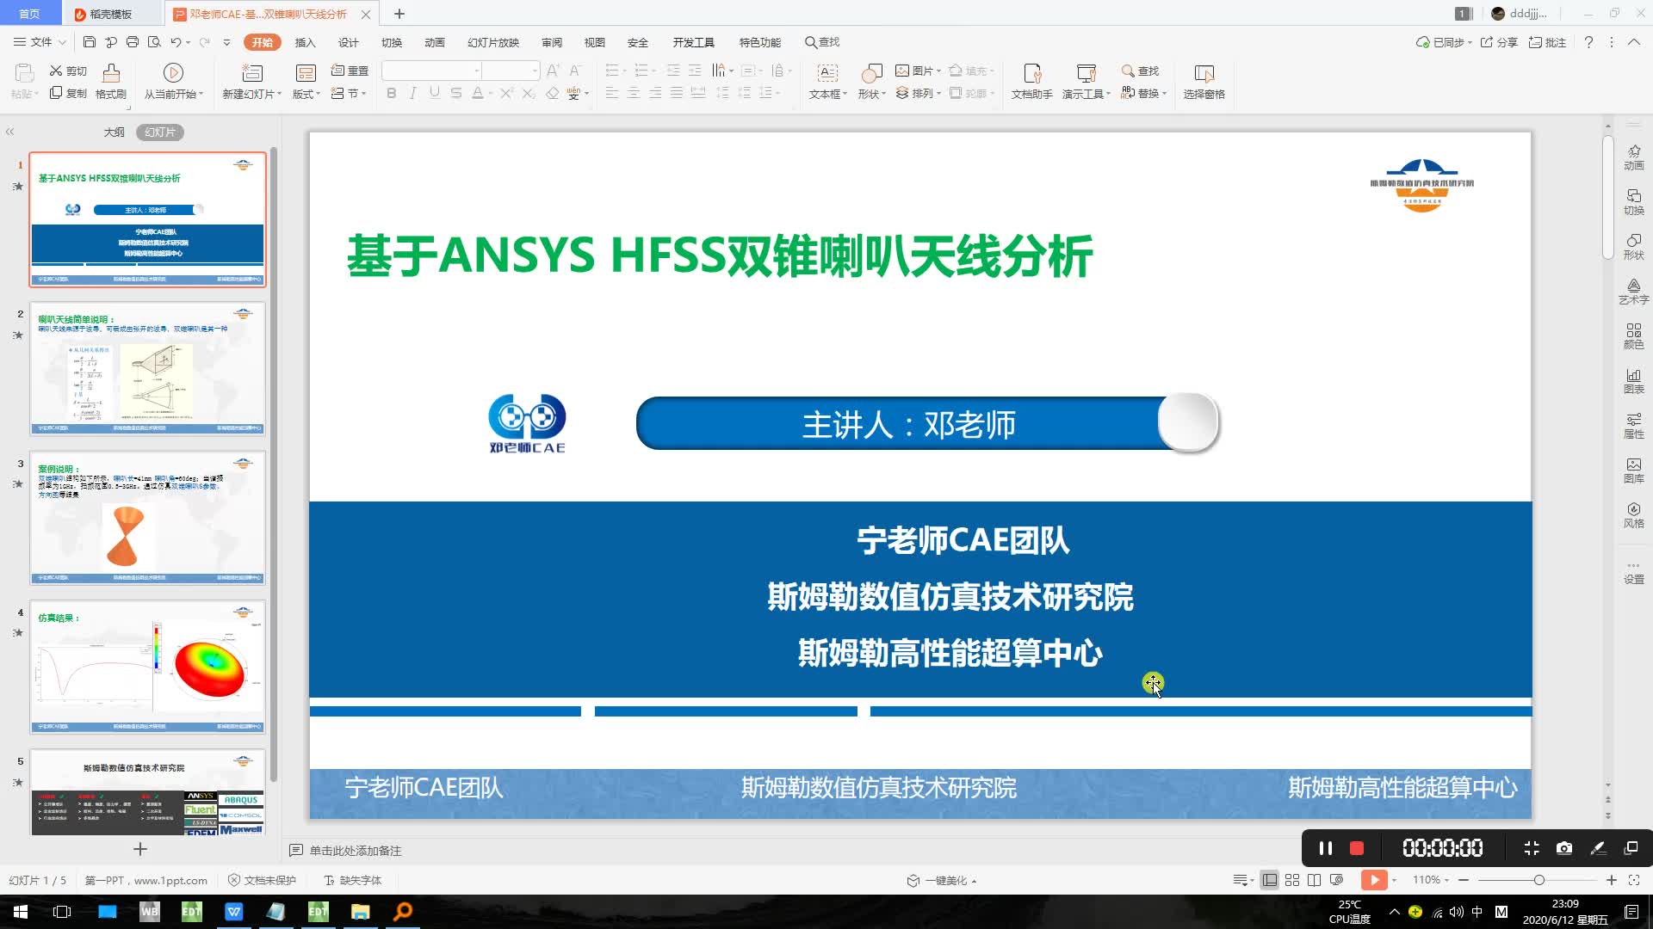Select the Slides (幻灯片) view toggle
This screenshot has height=929, width=1653.
[160, 132]
